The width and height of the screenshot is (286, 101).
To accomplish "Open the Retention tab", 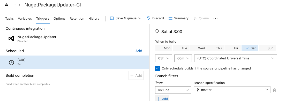I will click(77, 18).
